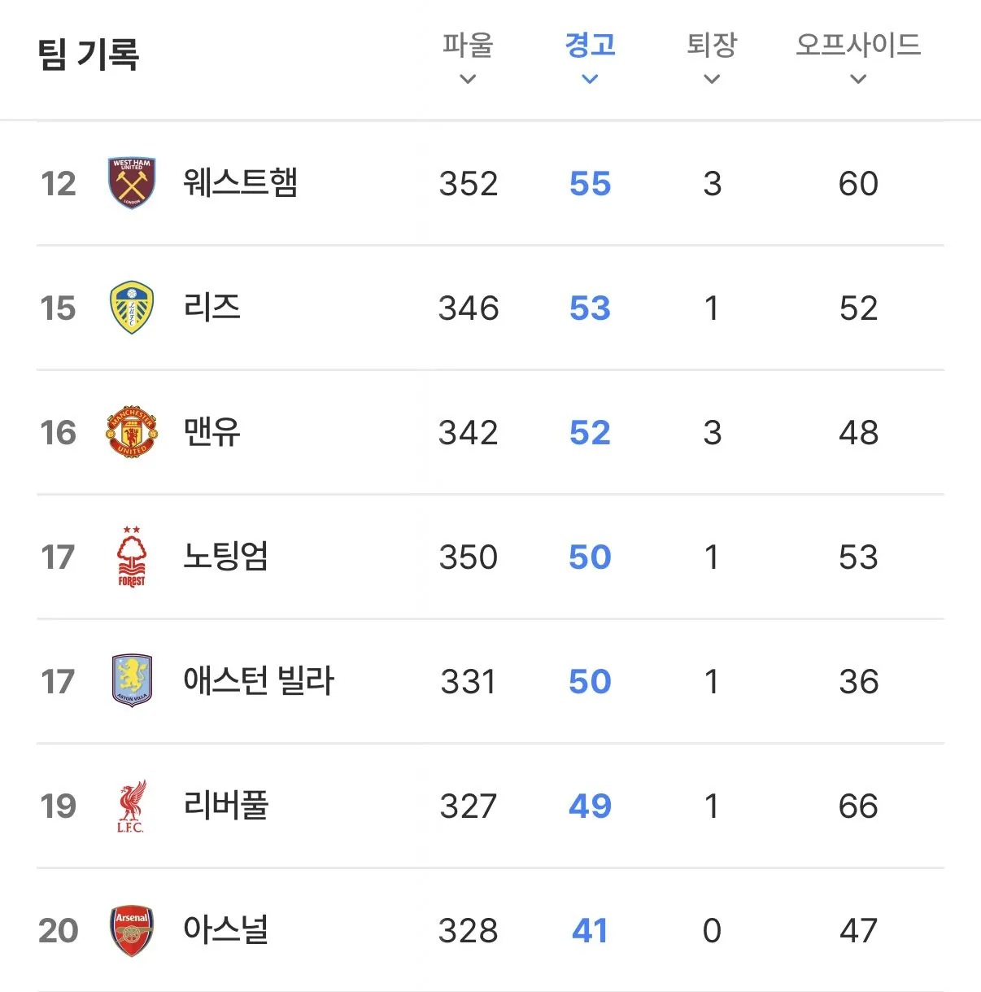
Task: Click the Manchester United crest icon
Action: (132, 432)
